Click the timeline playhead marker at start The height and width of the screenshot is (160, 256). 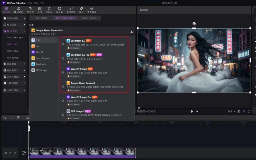29,122
